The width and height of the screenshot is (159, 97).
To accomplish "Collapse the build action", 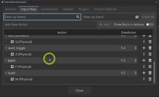I will [6, 73].
